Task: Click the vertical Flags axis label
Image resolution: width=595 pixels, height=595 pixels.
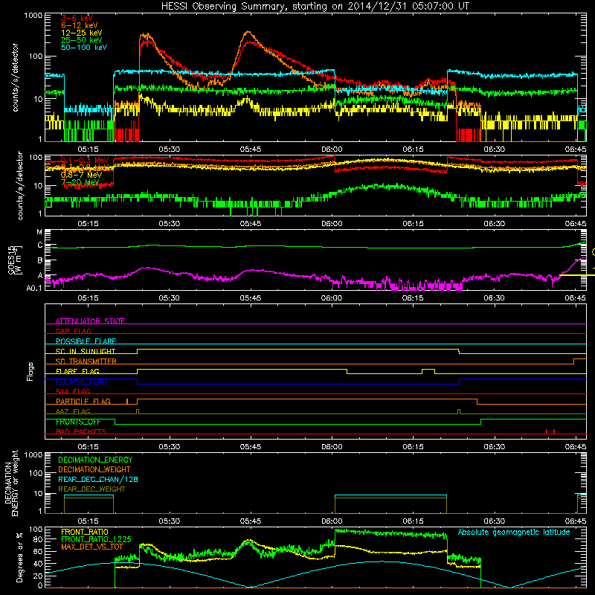Action: [30, 371]
